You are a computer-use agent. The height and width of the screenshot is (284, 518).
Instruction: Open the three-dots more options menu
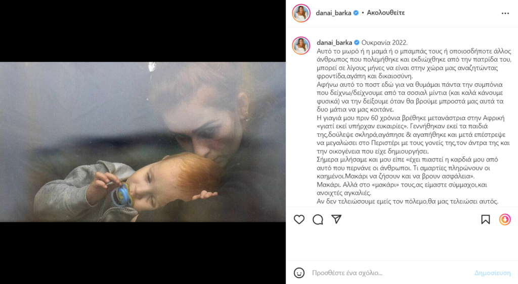point(505,13)
